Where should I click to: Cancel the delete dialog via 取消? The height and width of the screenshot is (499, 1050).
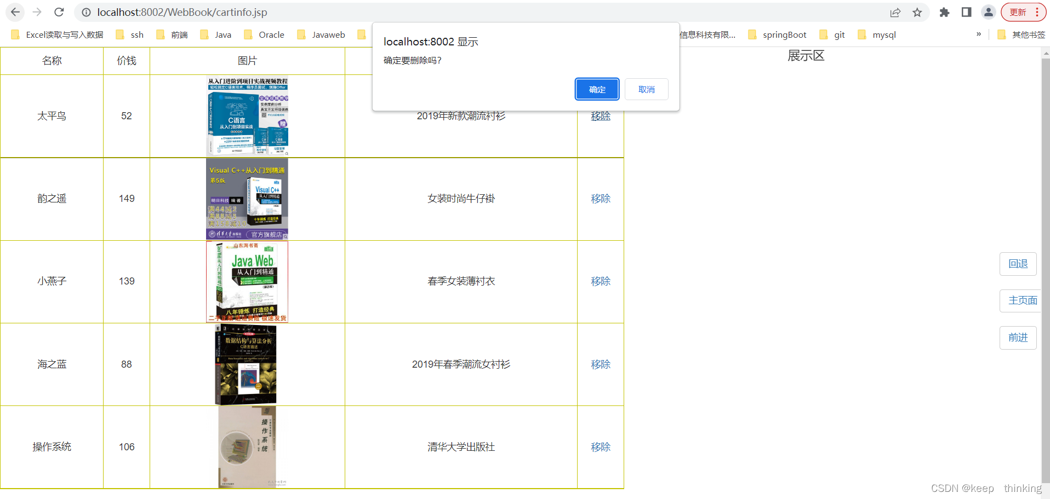coord(646,89)
